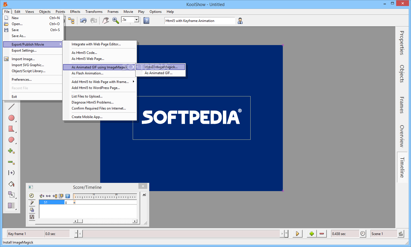This screenshot has width=411, height=247.
Task: Select the object selection rectangle tool
Action: (11, 195)
